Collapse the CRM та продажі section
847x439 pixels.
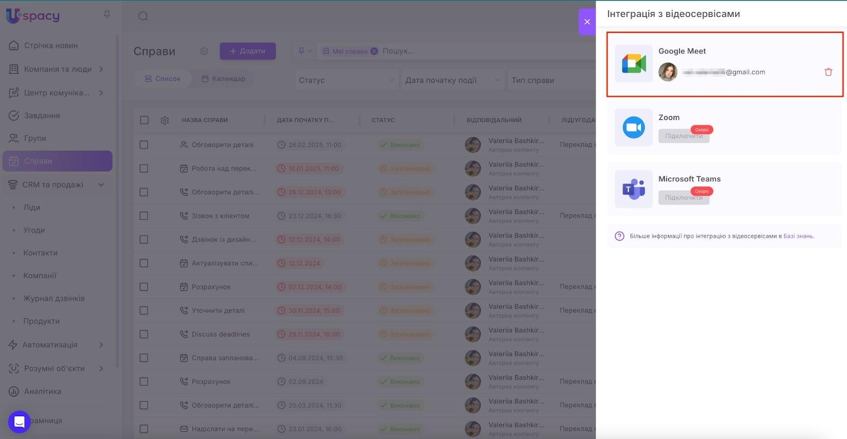[101, 185]
